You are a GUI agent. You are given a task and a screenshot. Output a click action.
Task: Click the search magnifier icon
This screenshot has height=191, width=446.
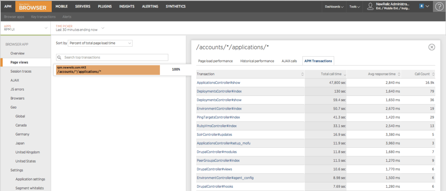[59, 57]
